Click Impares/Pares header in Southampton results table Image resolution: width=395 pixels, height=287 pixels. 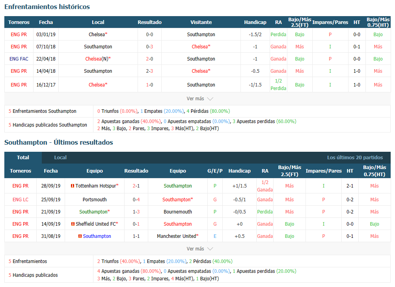(324, 171)
